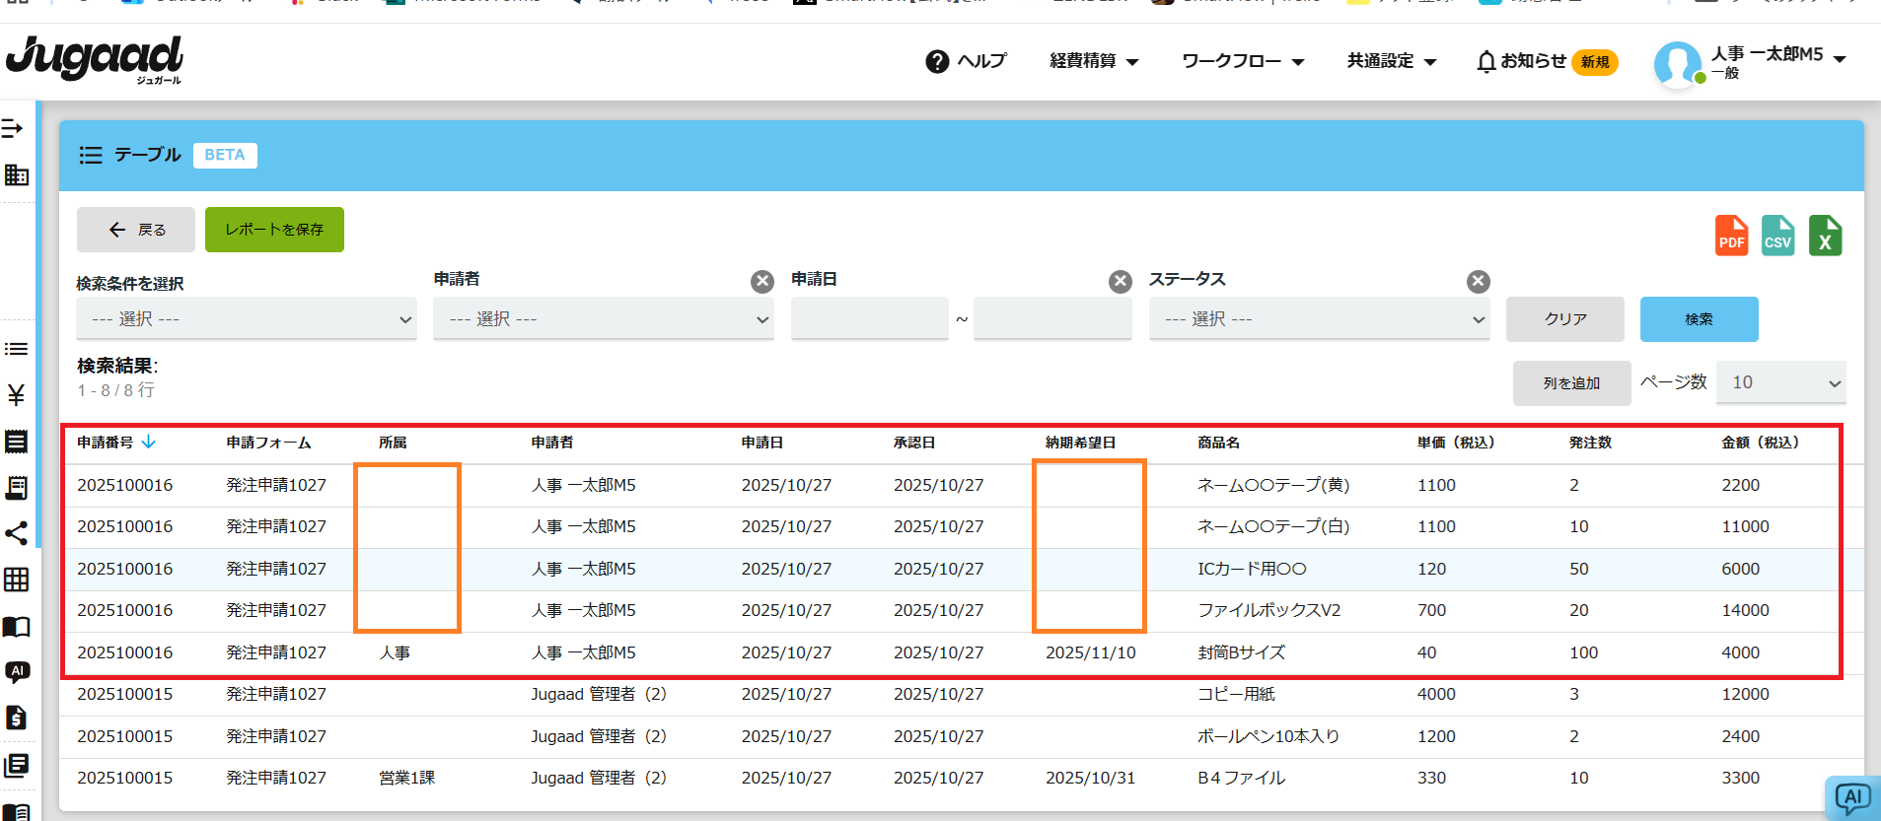1881x821 pixels.
Task: Open the table grid icon in sidebar
Action: [16, 580]
